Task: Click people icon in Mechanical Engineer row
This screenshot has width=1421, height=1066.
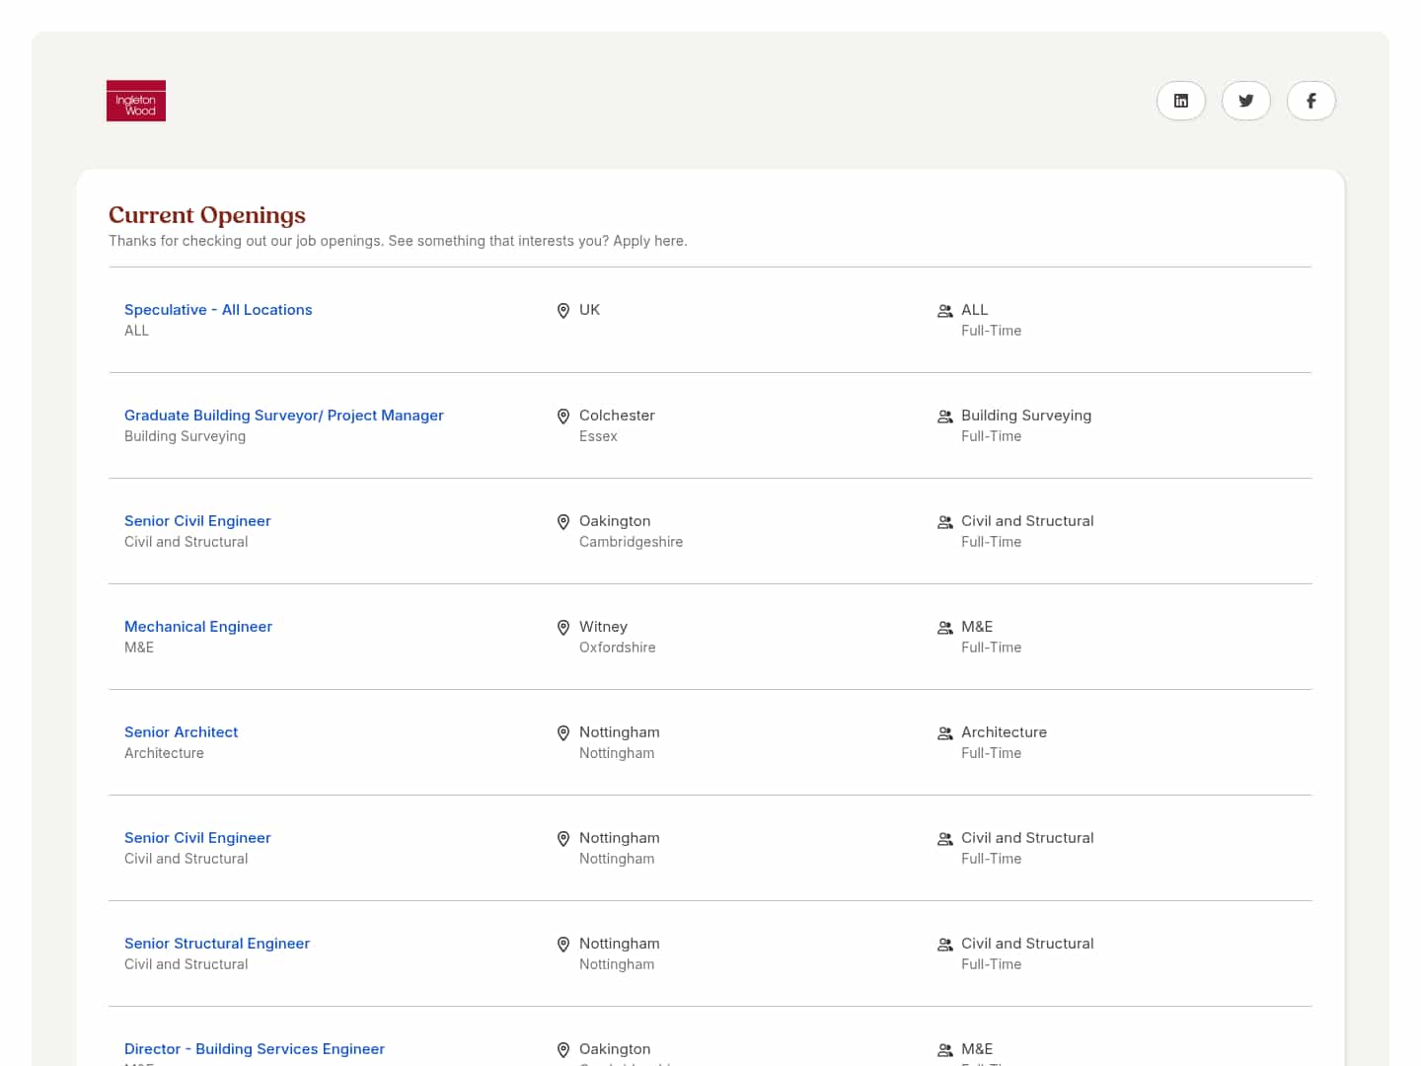Action: (944, 628)
